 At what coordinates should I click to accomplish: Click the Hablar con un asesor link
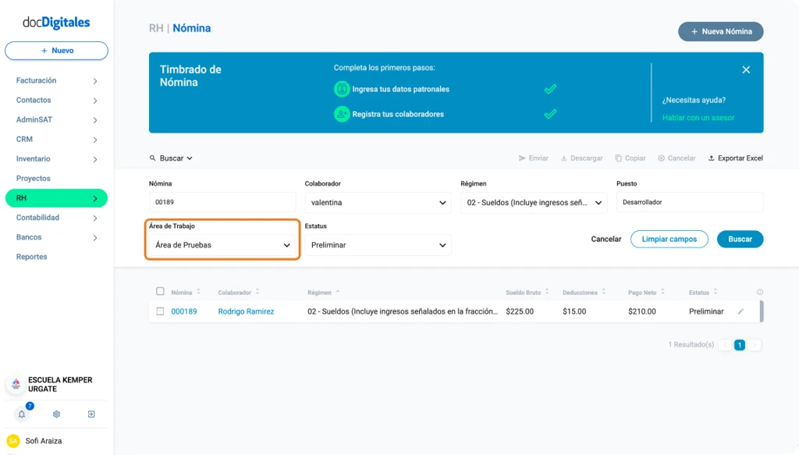698,118
